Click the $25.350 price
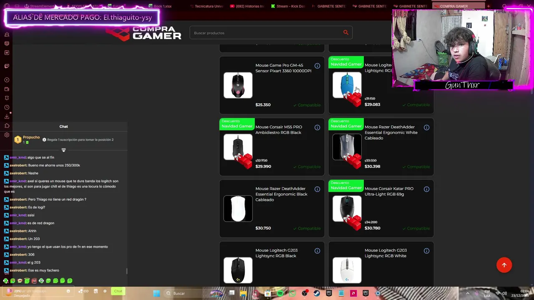 point(263,105)
